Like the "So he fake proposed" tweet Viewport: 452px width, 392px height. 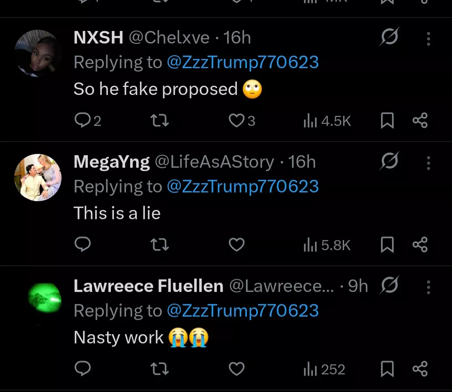tap(236, 120)
